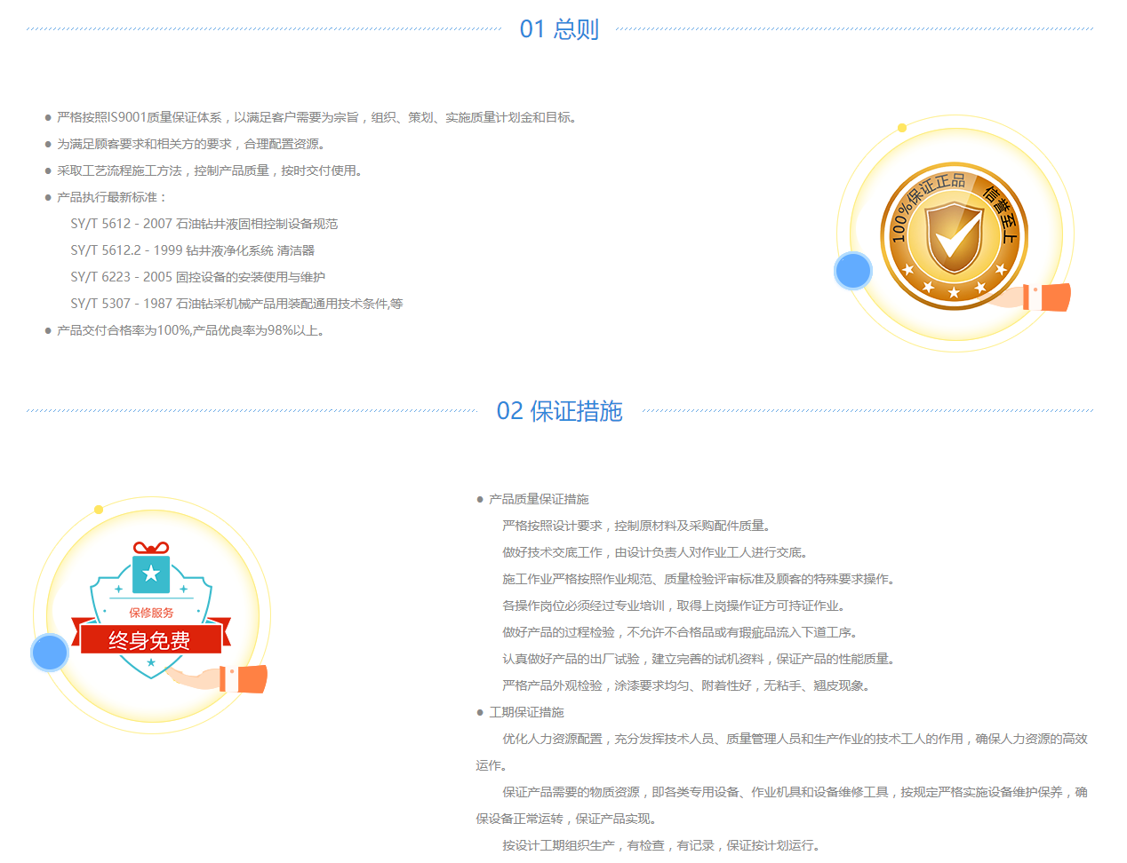Click the 02 保证措施 section heading
Viewport: 1127px width, 863px height.
pos(559,411)
